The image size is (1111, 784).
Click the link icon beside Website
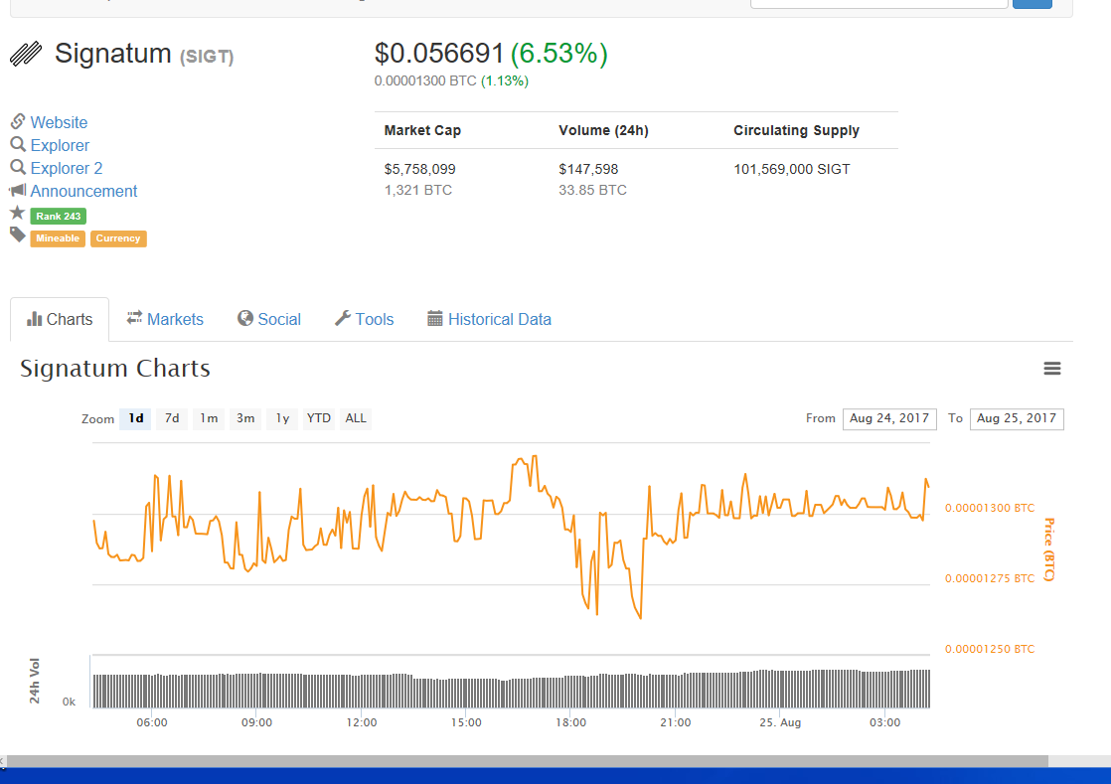tap(18, 122)
